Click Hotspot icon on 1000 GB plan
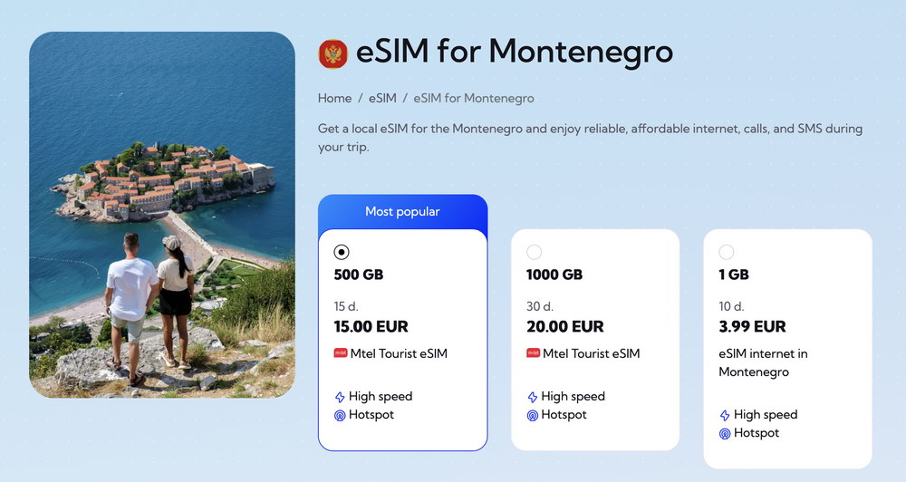Viewport: 906px width, 482px height. pyautogui.click(x=533, y=415)
